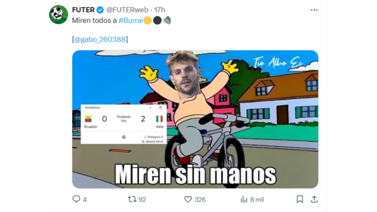This screenshot has width=377, height=212.
Task: Click the 92 retweets count
Action: [142, 199]
